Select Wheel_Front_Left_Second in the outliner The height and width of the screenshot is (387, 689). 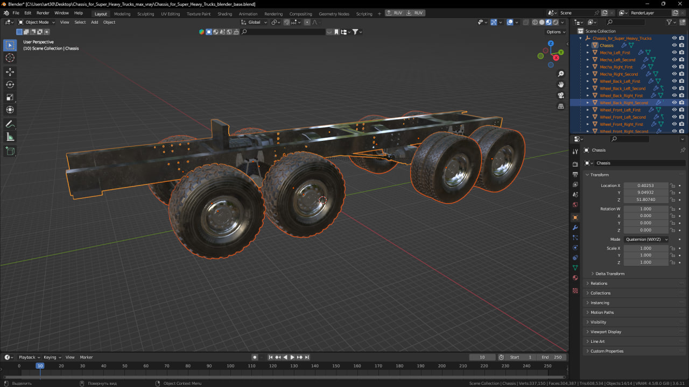pyautogui.click(x=623, y=117)
